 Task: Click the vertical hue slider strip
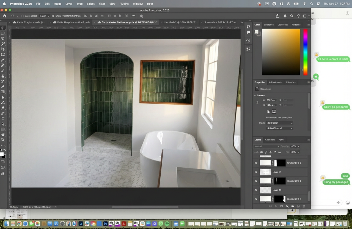coord(305,52)
